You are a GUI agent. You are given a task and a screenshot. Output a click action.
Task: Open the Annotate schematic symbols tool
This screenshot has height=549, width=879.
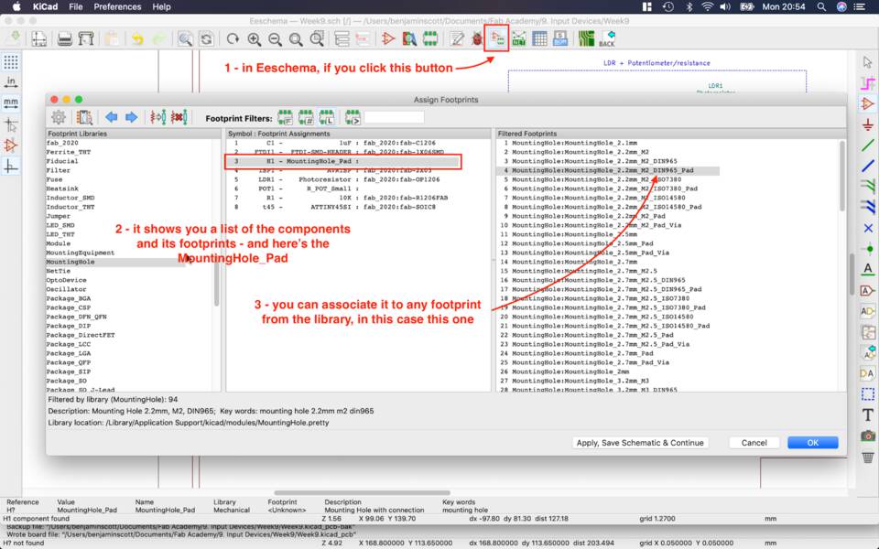tap(457, 38)
